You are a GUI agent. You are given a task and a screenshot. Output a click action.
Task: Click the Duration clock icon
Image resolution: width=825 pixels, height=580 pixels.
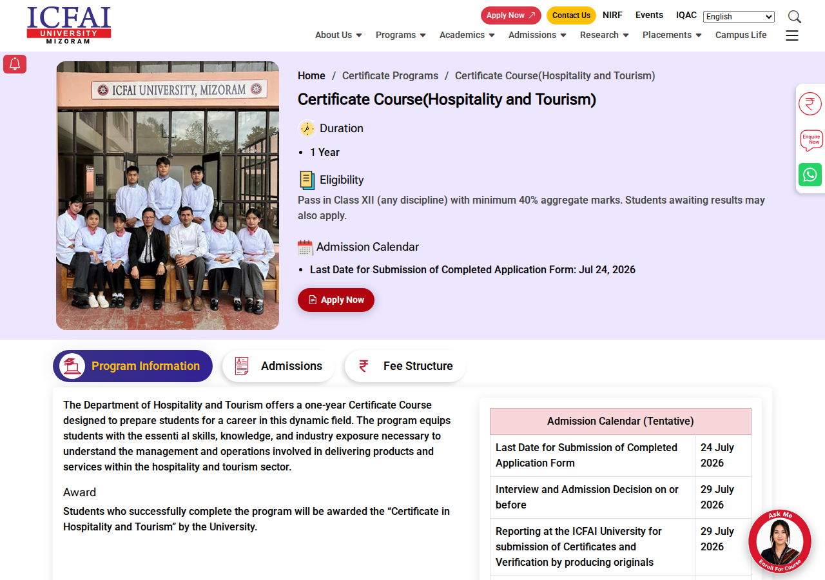(307, 128)
